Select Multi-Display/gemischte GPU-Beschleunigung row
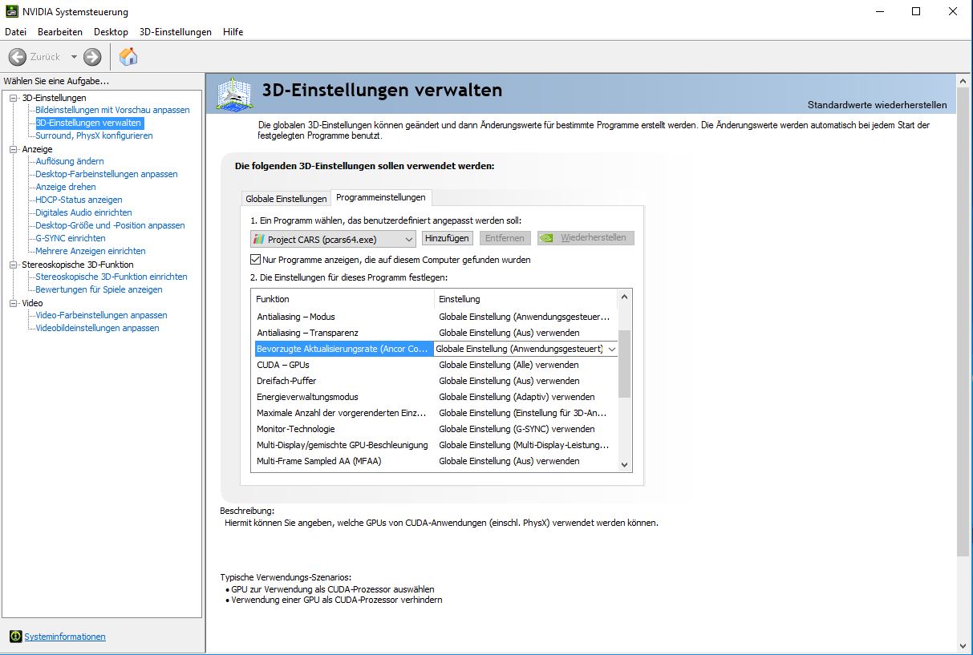Image resolution: width=973 pixels, height=655 pixels. pos(435,445)
